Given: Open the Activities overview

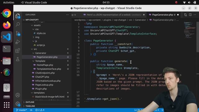Looking at the screenshot, I should pyautogui.click(x=9, y=2).
